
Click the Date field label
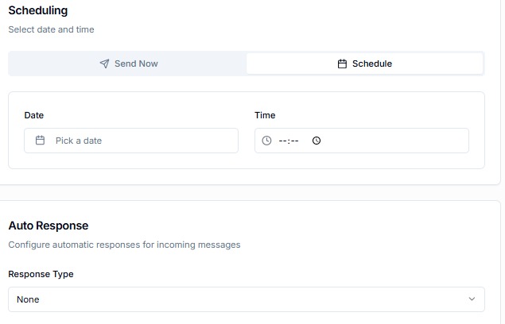[34, 115]
